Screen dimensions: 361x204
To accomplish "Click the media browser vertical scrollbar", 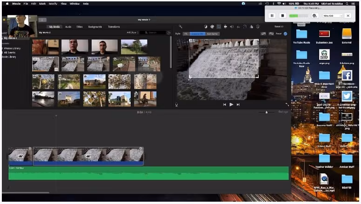I will 171,52.
